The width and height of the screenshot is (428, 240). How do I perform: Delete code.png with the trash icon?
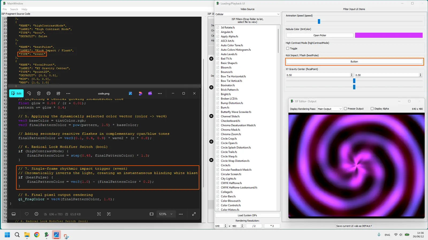coord(39,94)
